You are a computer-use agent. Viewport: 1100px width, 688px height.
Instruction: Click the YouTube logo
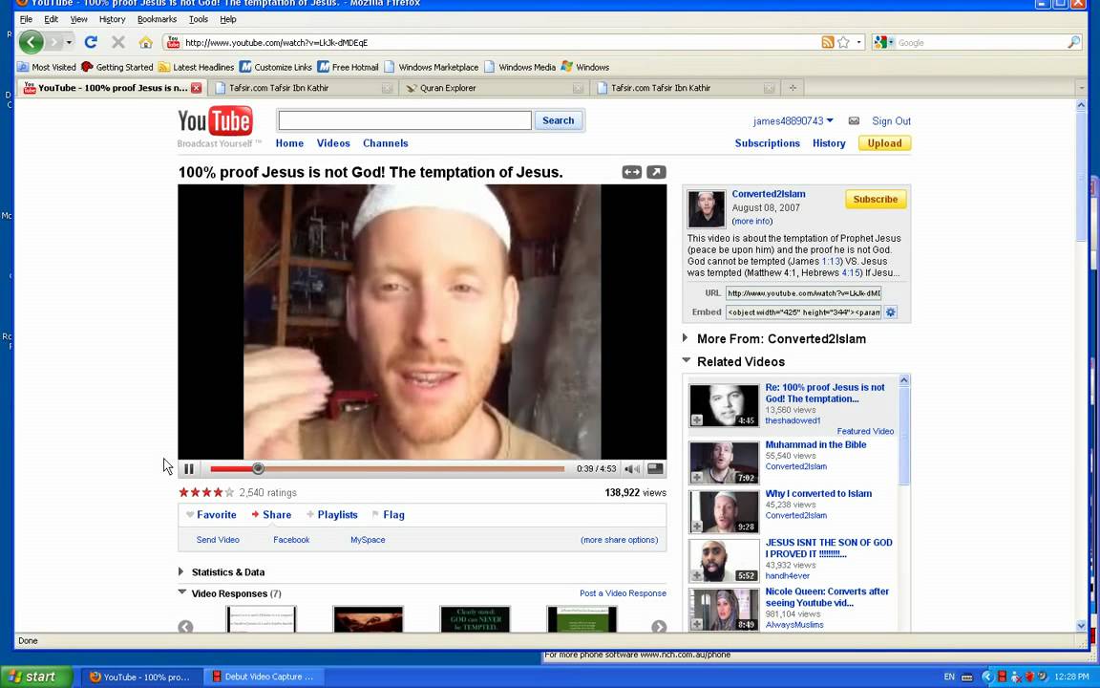point(216,120)
